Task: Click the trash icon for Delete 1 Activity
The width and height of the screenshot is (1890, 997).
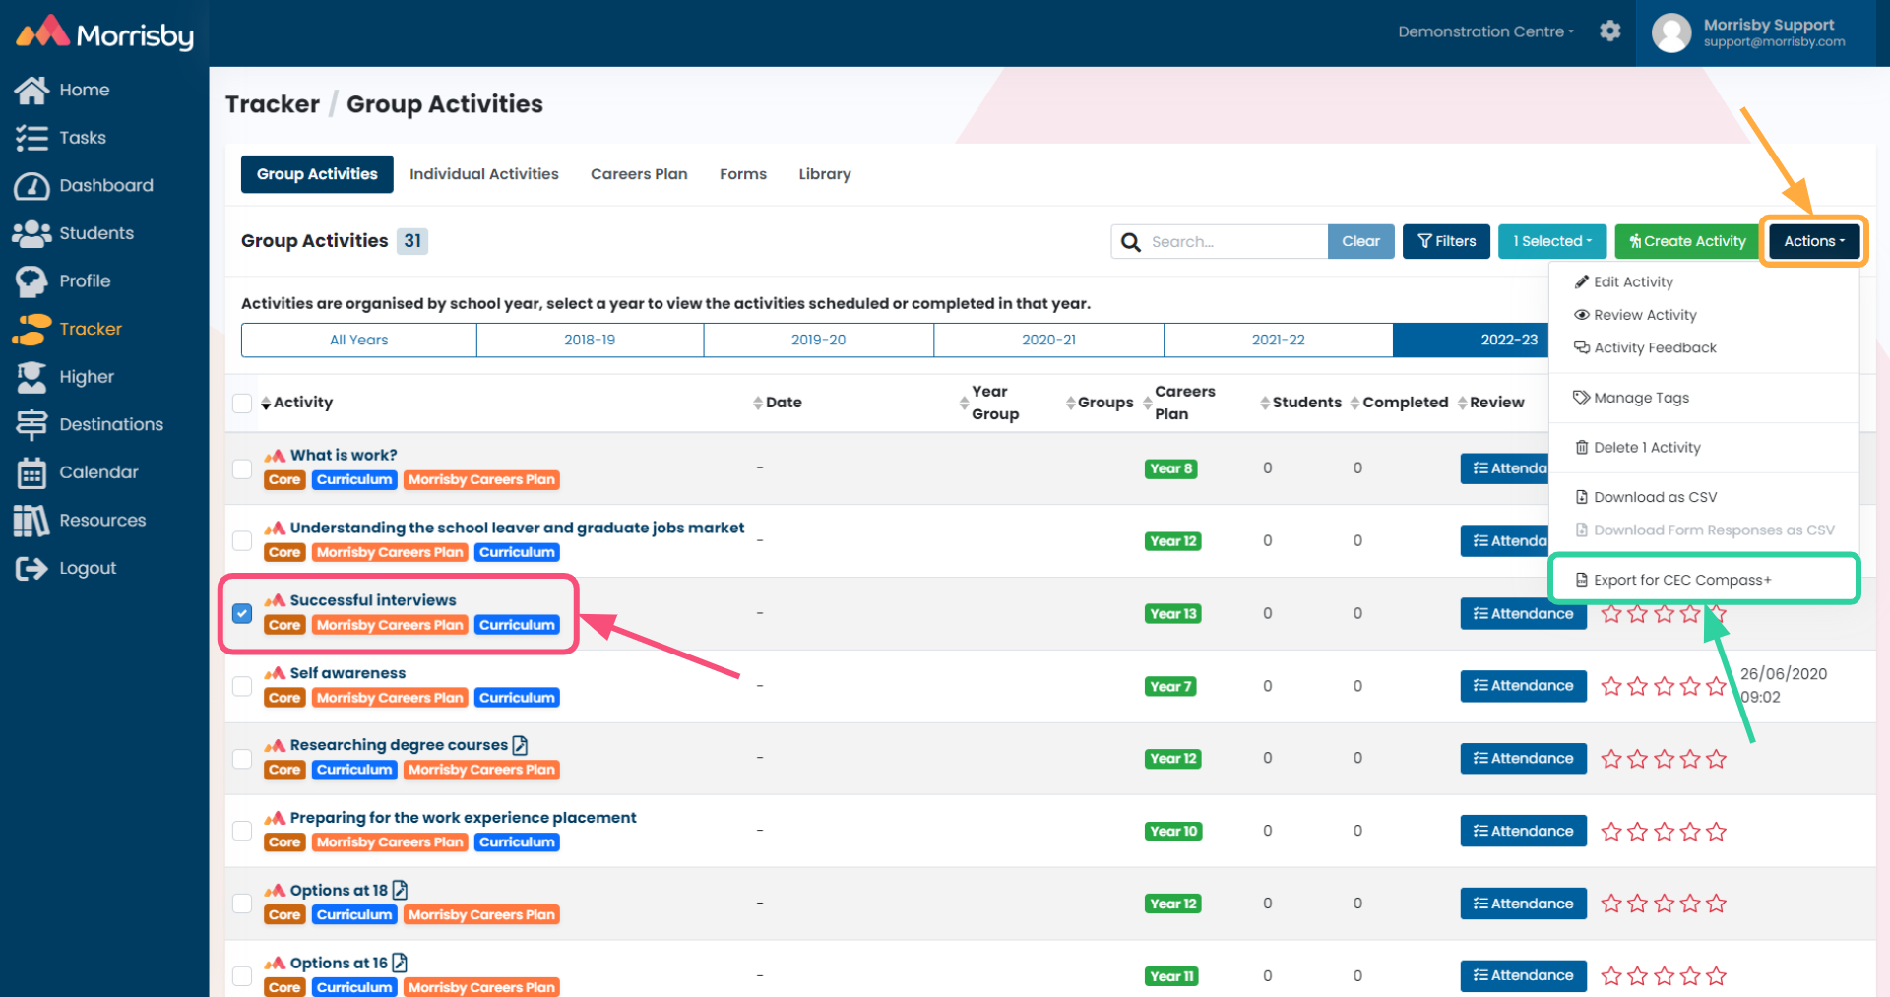Action: pyautogui.click(x=1582, y=447)
